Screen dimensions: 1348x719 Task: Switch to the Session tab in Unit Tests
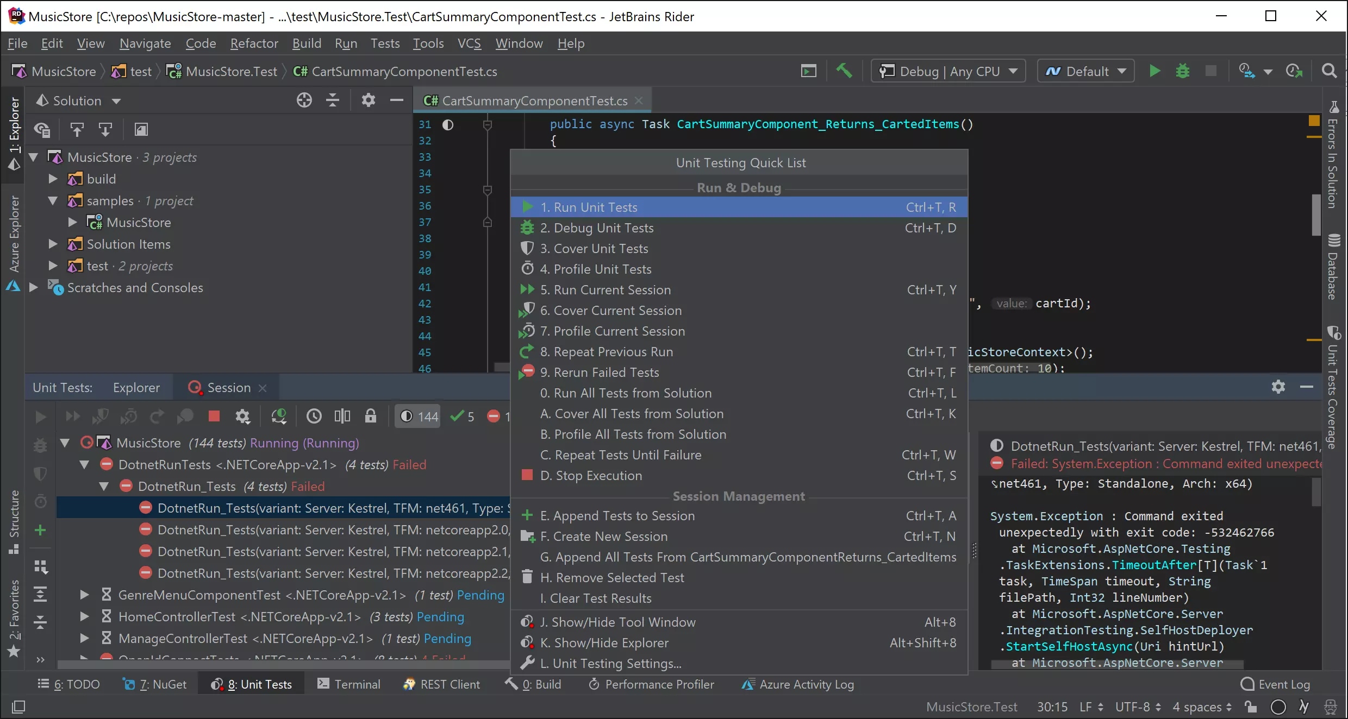[228, 388]
